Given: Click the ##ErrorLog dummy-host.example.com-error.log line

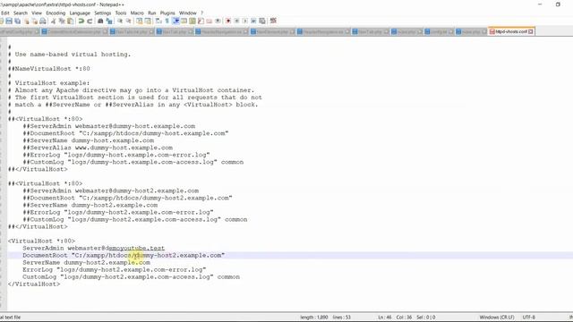Looking at the screenshot, I should (x=116, y=155).
